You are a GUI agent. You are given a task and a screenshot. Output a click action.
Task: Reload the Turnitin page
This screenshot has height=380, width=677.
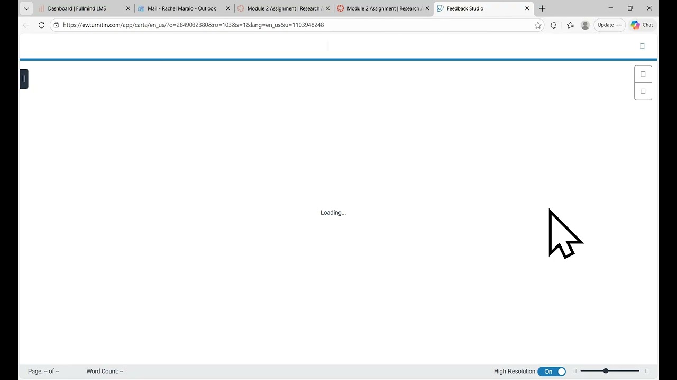(41, 25)
